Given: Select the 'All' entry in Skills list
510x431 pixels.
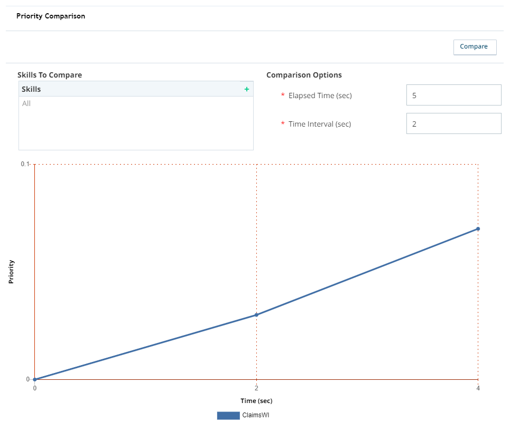Looking at the screenshot, I should pyautogui.click(x=26, y=103).
